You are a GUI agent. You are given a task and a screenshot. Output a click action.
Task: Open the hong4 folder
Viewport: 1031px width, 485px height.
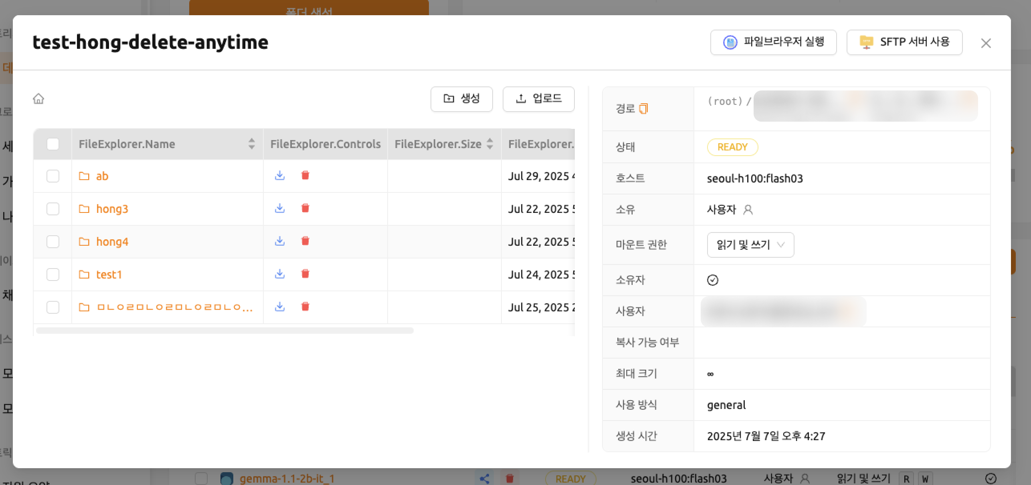pyautogui.click(x=112, y=242)
